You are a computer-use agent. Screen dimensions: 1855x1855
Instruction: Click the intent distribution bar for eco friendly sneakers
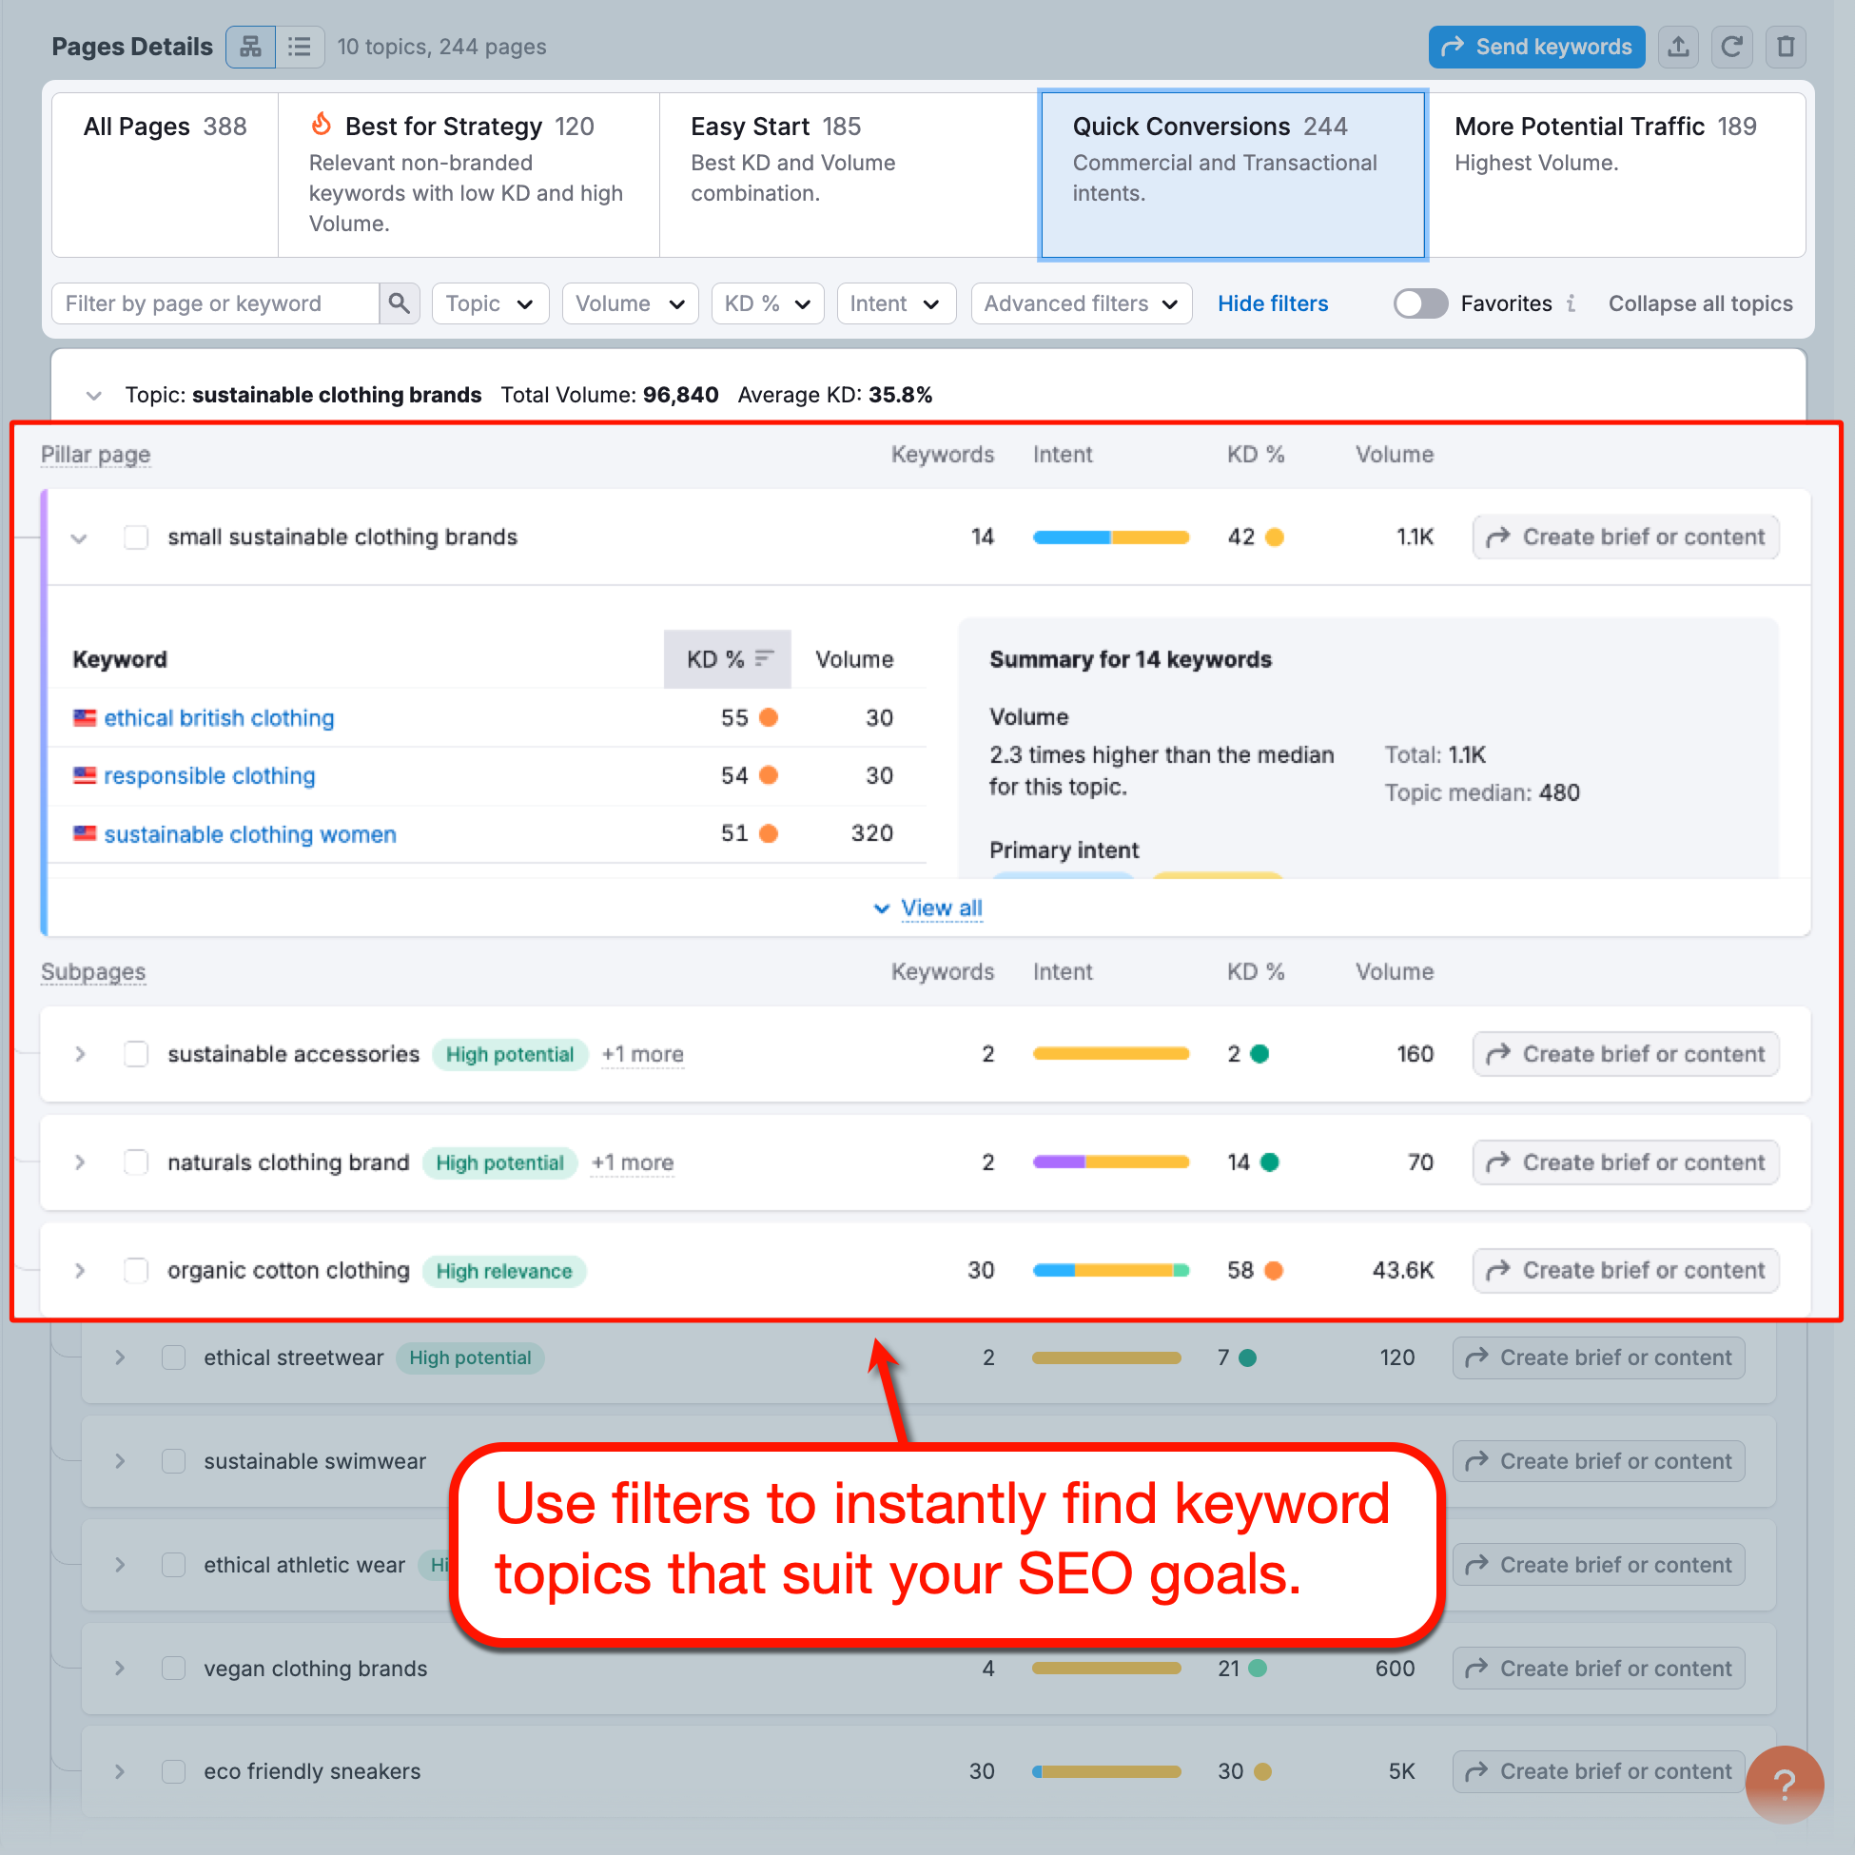pos(1106,1770)
